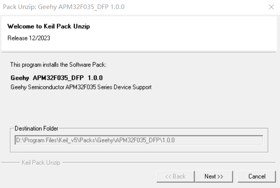
Task: Click 'This program installs the Software Pack:' text
Action: 58,64
